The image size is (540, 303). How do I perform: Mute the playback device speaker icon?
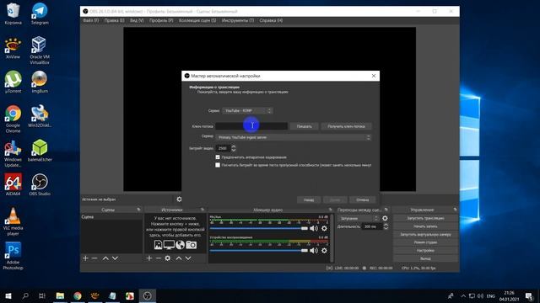click(314, 251)
